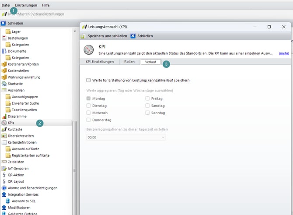Click the Währungsverwaltung coins icon
The height and width of the screenshot is (215, 293).
[4, 77]
